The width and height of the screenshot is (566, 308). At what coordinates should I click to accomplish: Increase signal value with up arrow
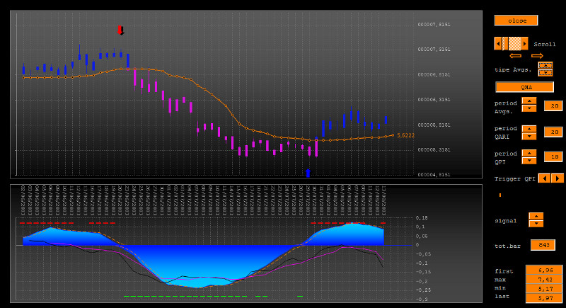[536, 216]
